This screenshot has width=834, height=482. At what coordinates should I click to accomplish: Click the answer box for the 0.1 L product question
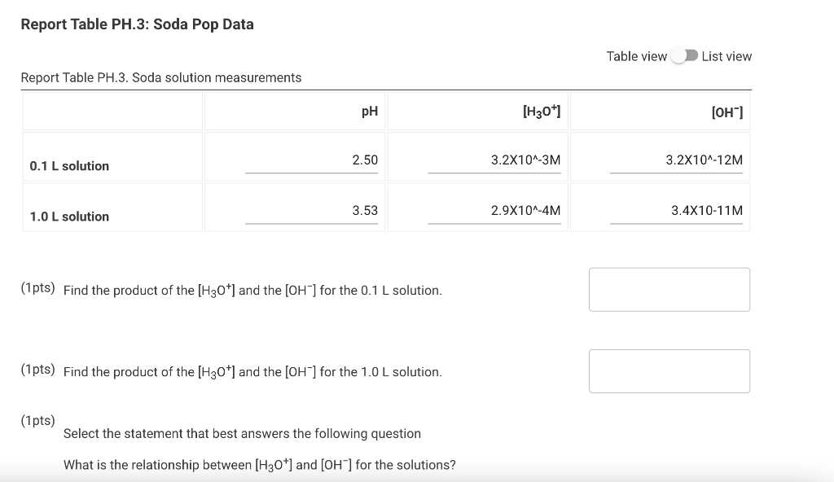click(669, 289)
